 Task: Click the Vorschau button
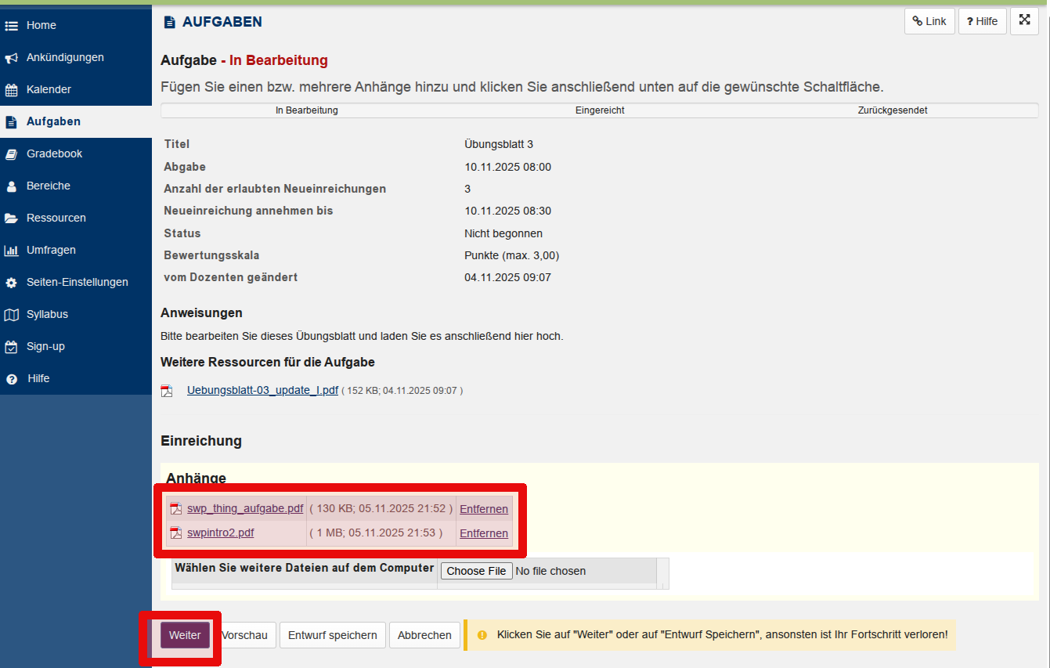tap(245, 635)
